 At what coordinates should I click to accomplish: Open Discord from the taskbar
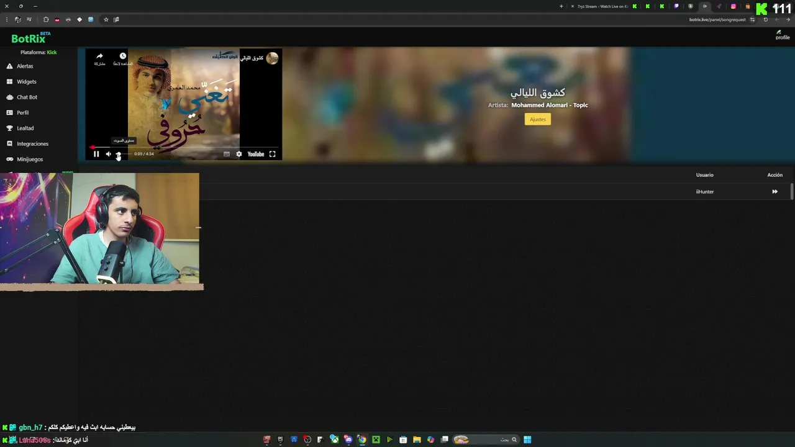[x=348, y=440]
